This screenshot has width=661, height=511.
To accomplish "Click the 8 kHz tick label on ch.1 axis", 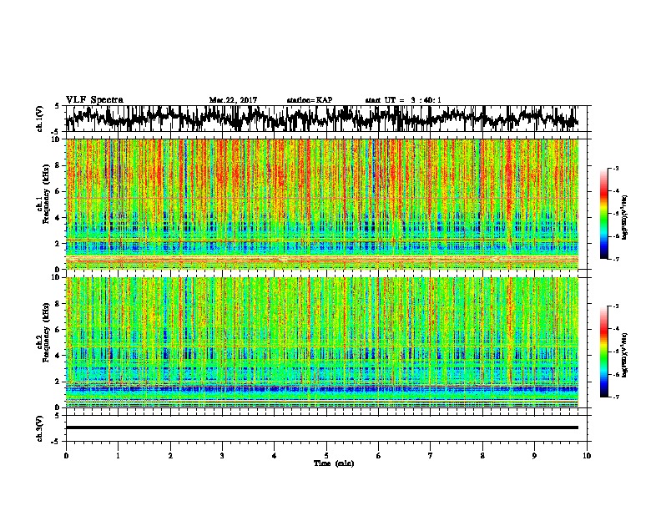I will [x=58, y=165].
